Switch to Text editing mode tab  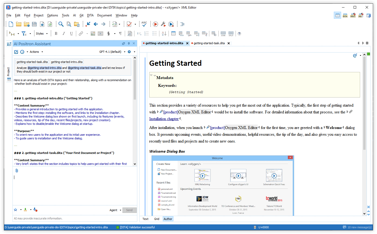145,219
